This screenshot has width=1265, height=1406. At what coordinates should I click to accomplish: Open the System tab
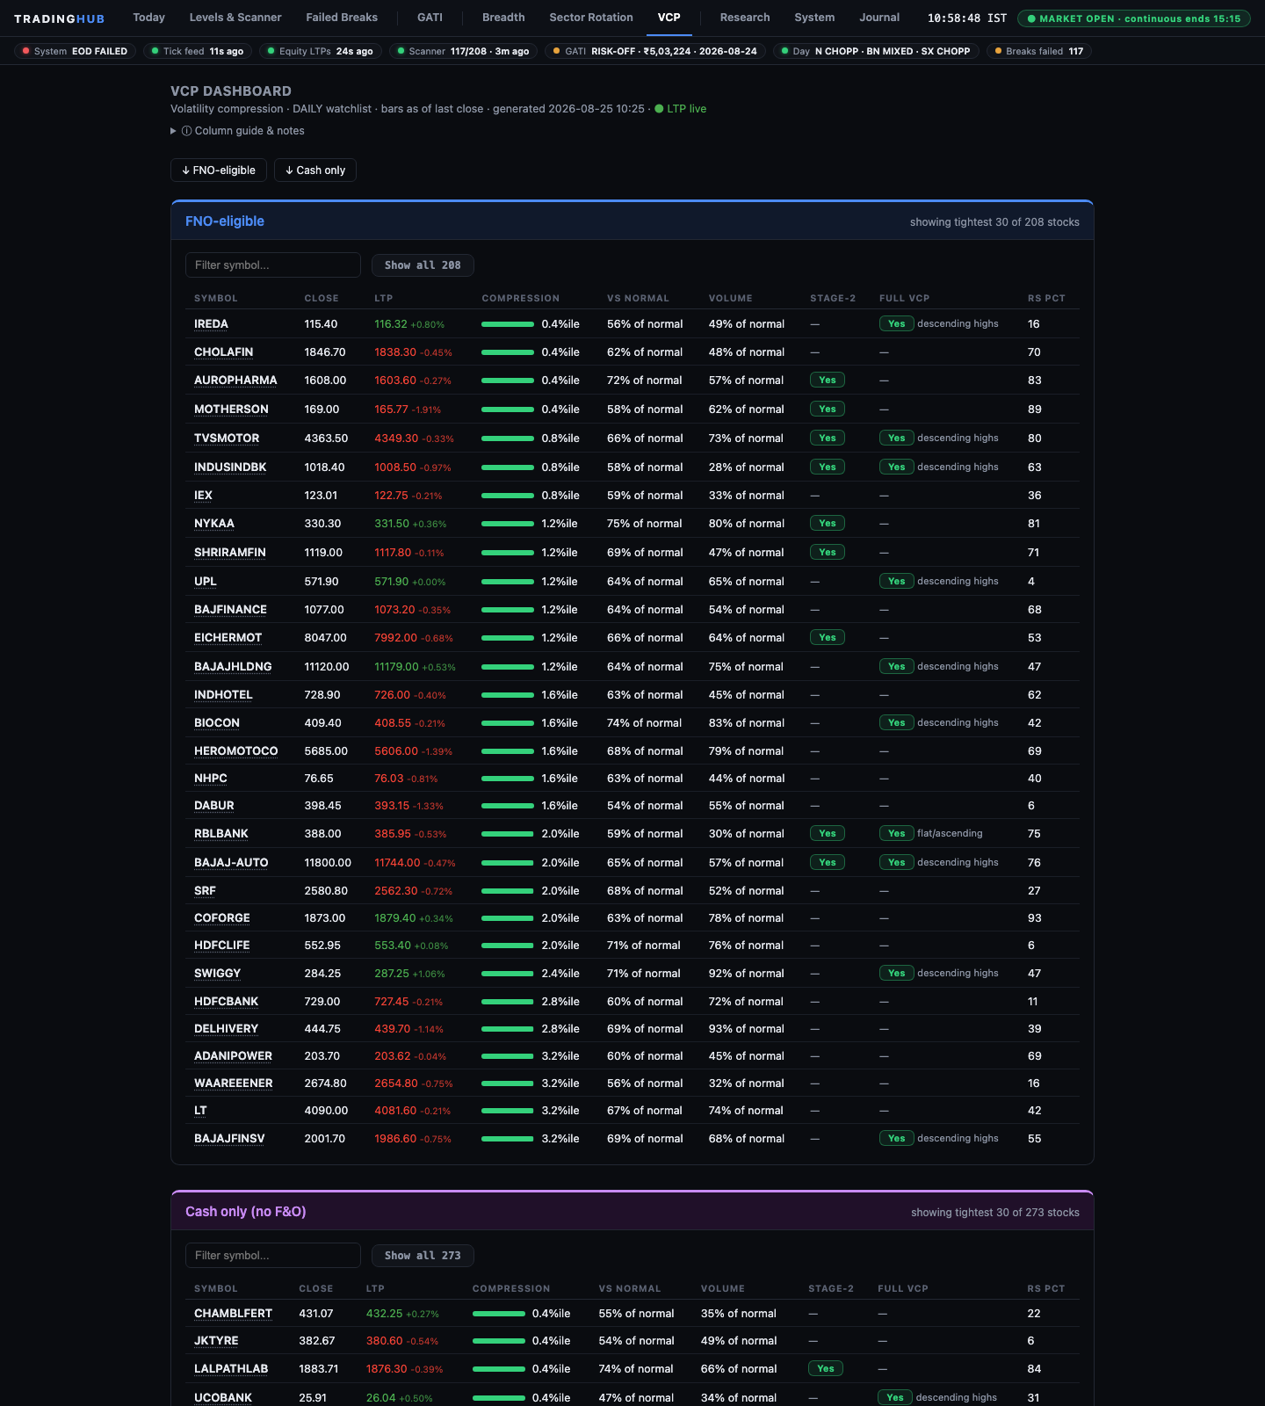(814, 18)
